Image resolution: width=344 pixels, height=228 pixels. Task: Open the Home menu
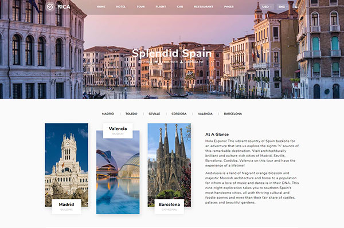point(101,7)
